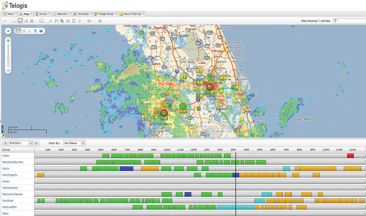Expand the 9/9/2011 date picker dropdown

click(x=31, y=143)
